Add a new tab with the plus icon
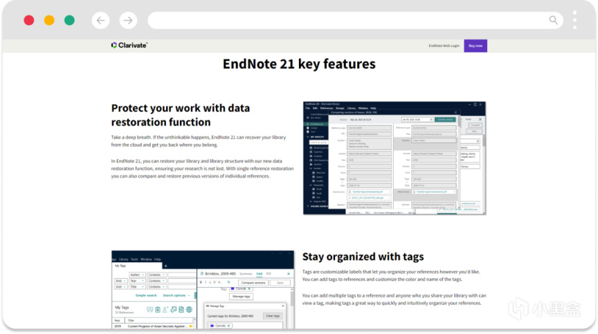This screenshot has width=598, height=334. 165,266
